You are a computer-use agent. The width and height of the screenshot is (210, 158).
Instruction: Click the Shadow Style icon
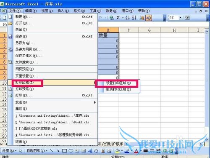point(165,151)
